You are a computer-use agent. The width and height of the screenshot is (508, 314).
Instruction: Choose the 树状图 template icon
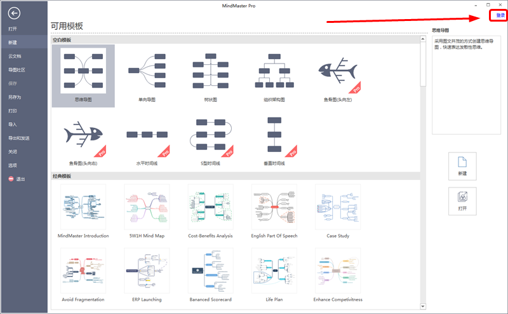[211, 71]
